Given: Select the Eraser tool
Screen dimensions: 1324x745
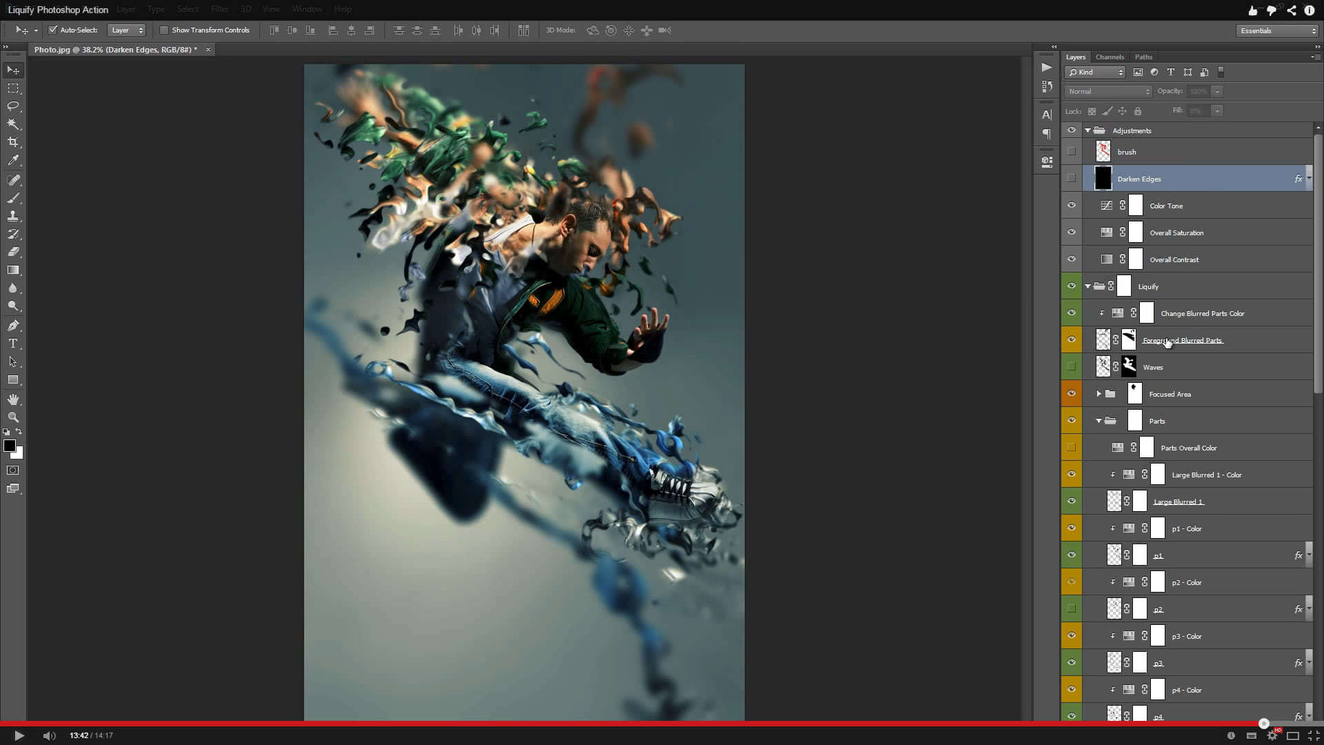Looking at the screenshot, I should (13, 252).
